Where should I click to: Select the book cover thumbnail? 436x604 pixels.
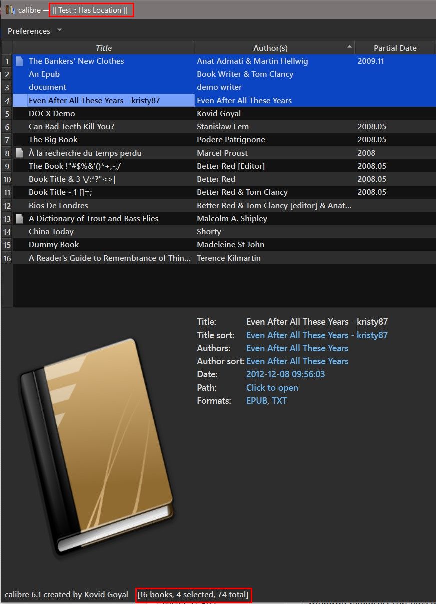coord(96,449)
